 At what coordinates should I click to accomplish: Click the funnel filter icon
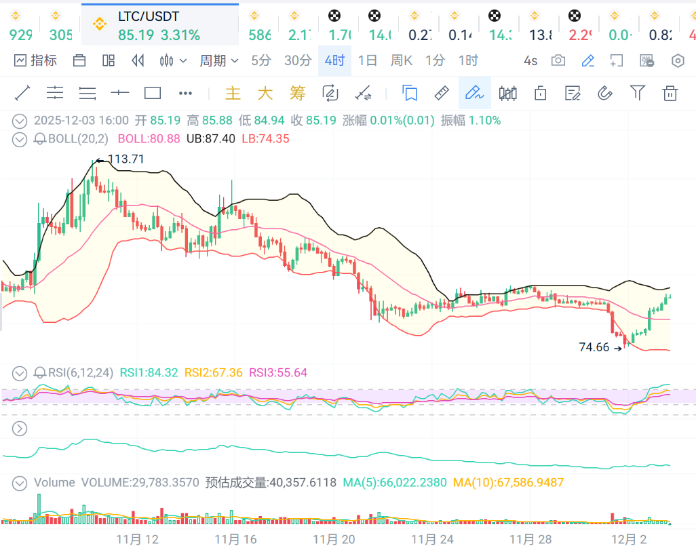(x=638, y=93)
